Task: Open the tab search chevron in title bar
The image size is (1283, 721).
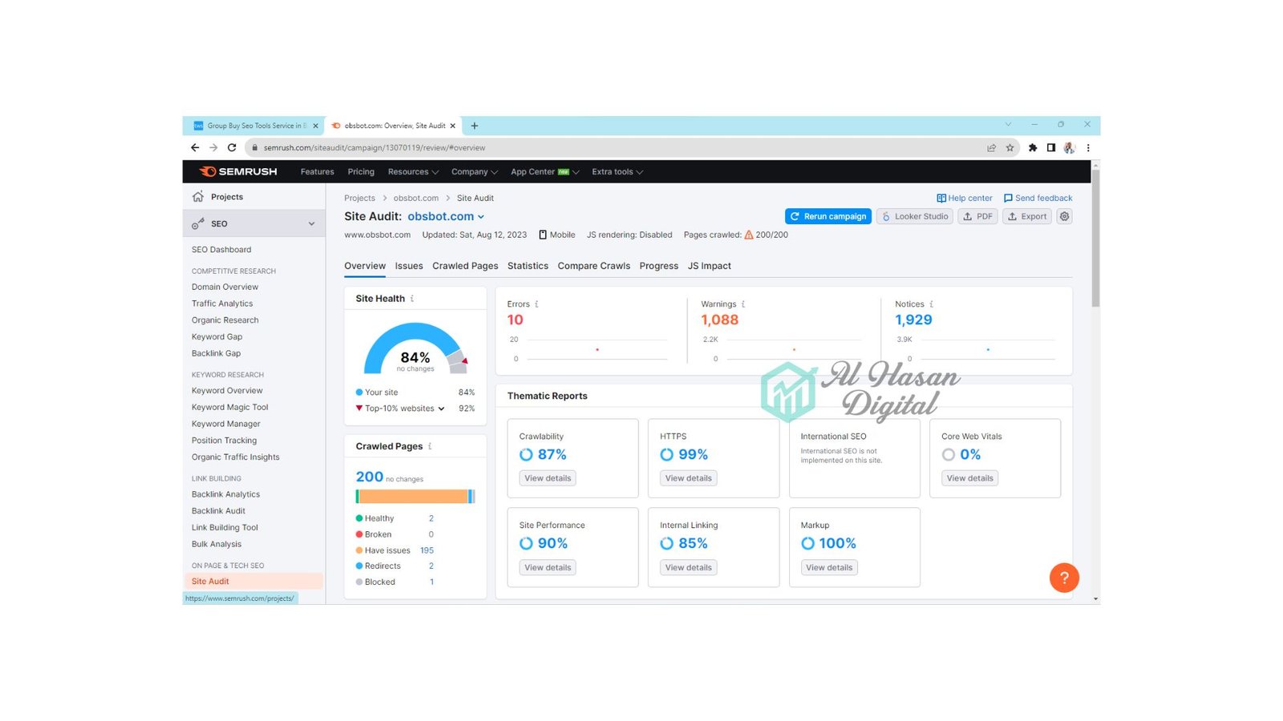Action: tap(1008, 125)
